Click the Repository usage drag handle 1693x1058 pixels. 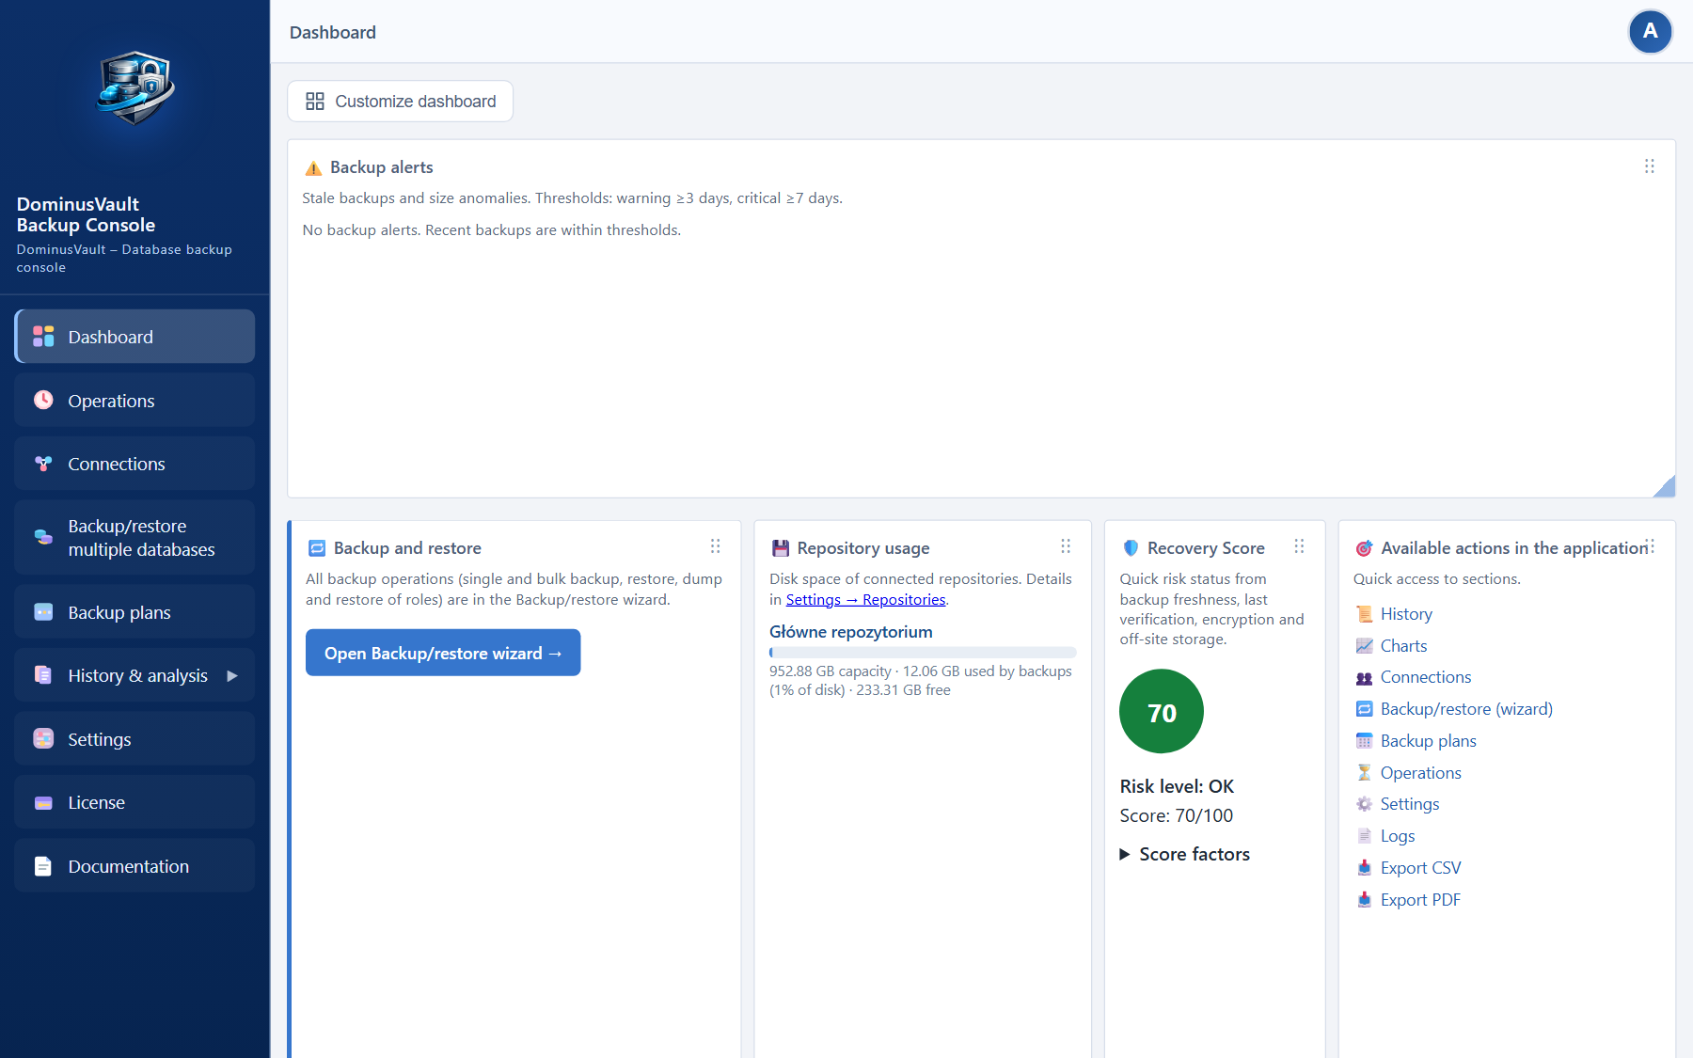click(1066, 546)
